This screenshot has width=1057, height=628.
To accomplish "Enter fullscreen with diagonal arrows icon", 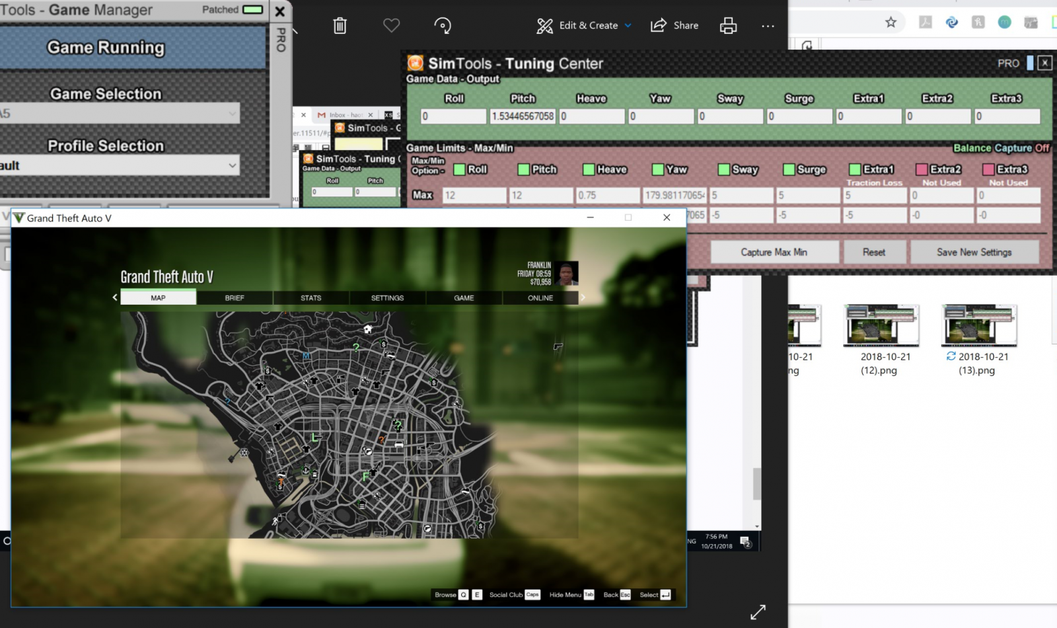I will point(758,612).
